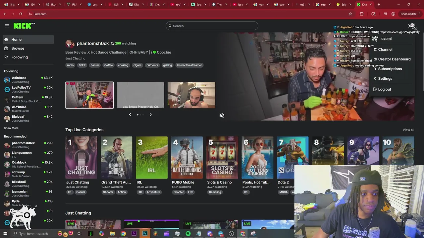Bookmark this page with star icon
Viewport: 424px width, 238px height.
(x=350, y=14)
